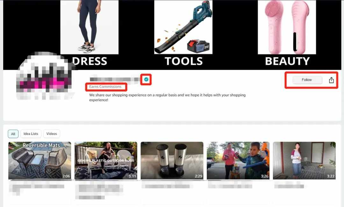The image size is (344, 207).
Task: Click the Earns Commissions label
Action: coord(105,86)
